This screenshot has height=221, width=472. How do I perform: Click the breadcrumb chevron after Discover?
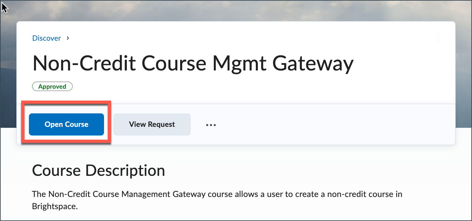(68, 38)
